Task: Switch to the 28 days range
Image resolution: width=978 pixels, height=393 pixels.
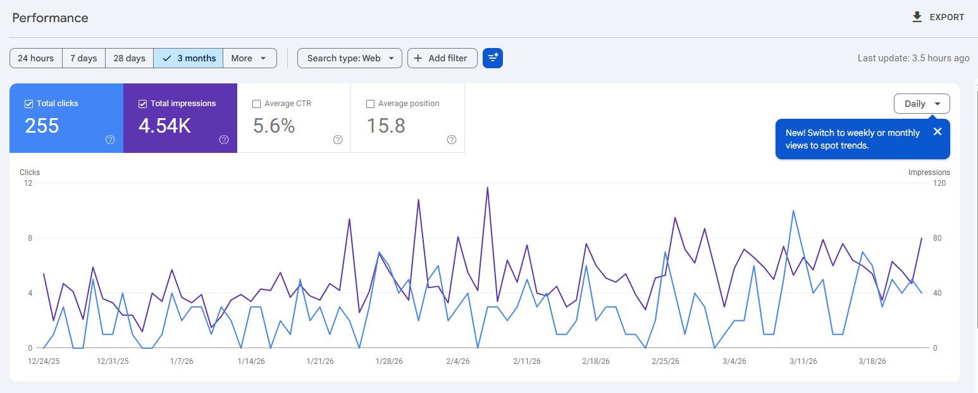Action: pyautogui.click(x=129, y=58)
